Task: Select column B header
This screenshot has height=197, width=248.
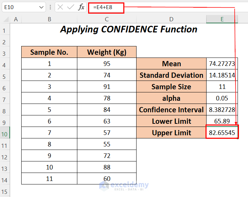Action: pos(49,19)
